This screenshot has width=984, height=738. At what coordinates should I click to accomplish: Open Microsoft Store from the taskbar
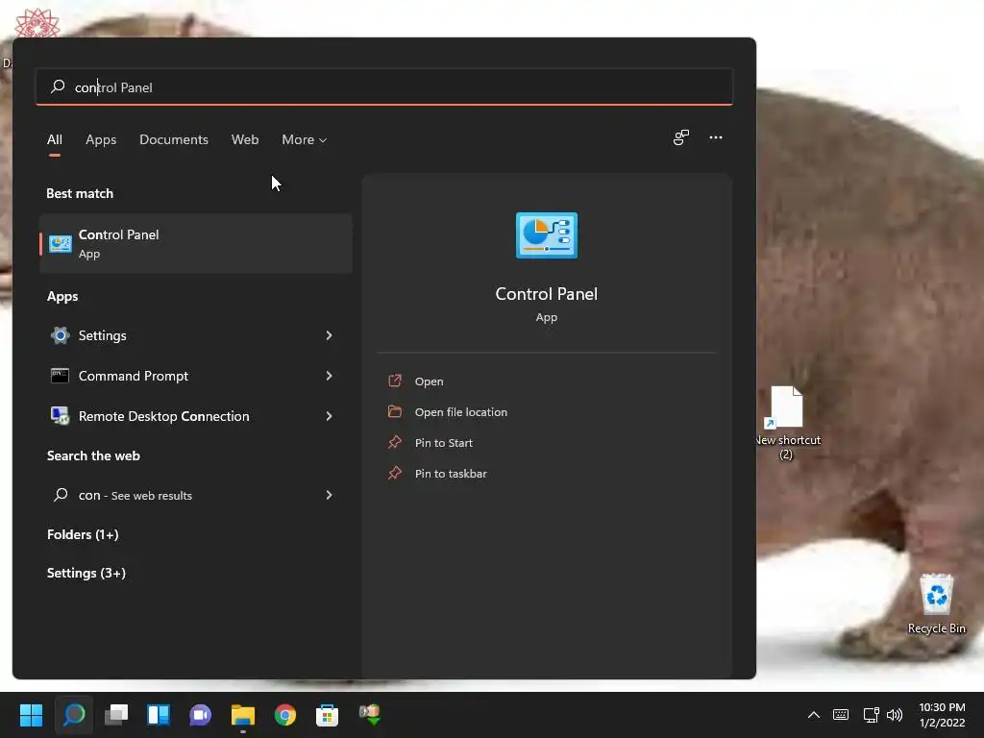click(x=327, y=715)
